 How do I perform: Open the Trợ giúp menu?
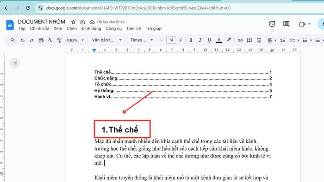[x=154, y=29]
